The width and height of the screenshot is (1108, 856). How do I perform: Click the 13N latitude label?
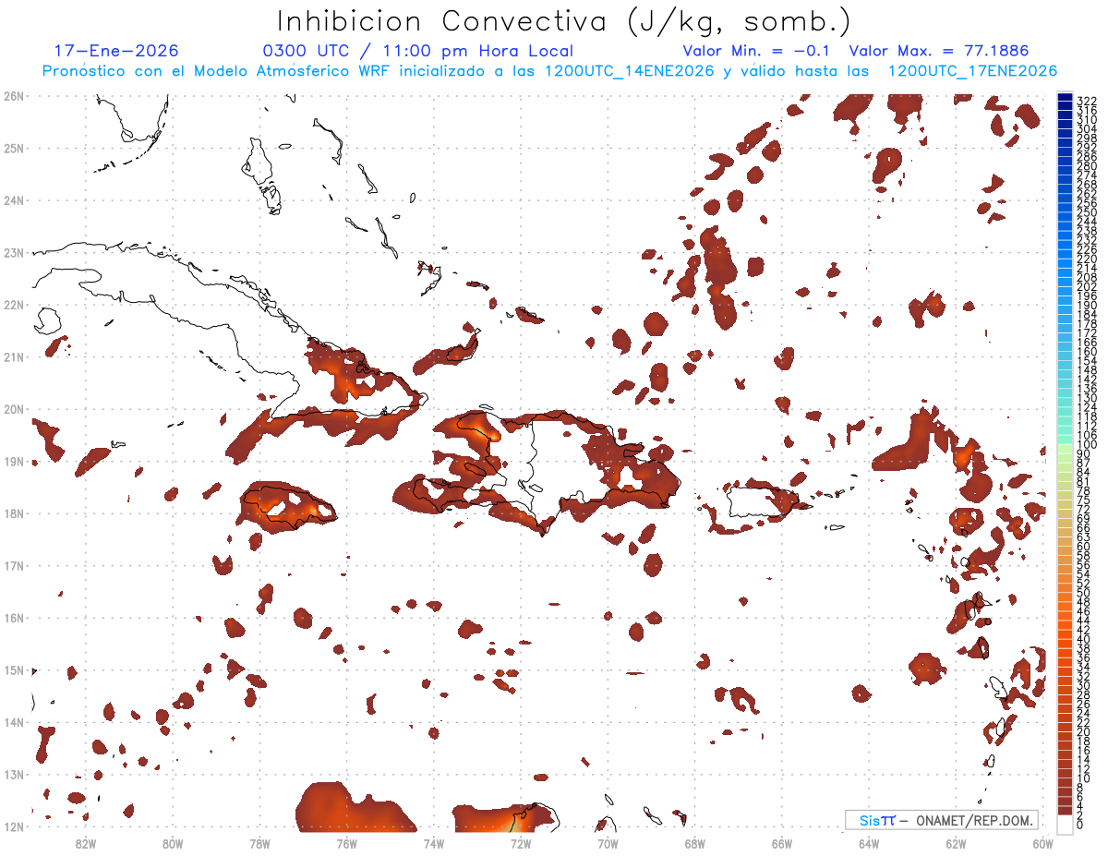coord(13,775)
